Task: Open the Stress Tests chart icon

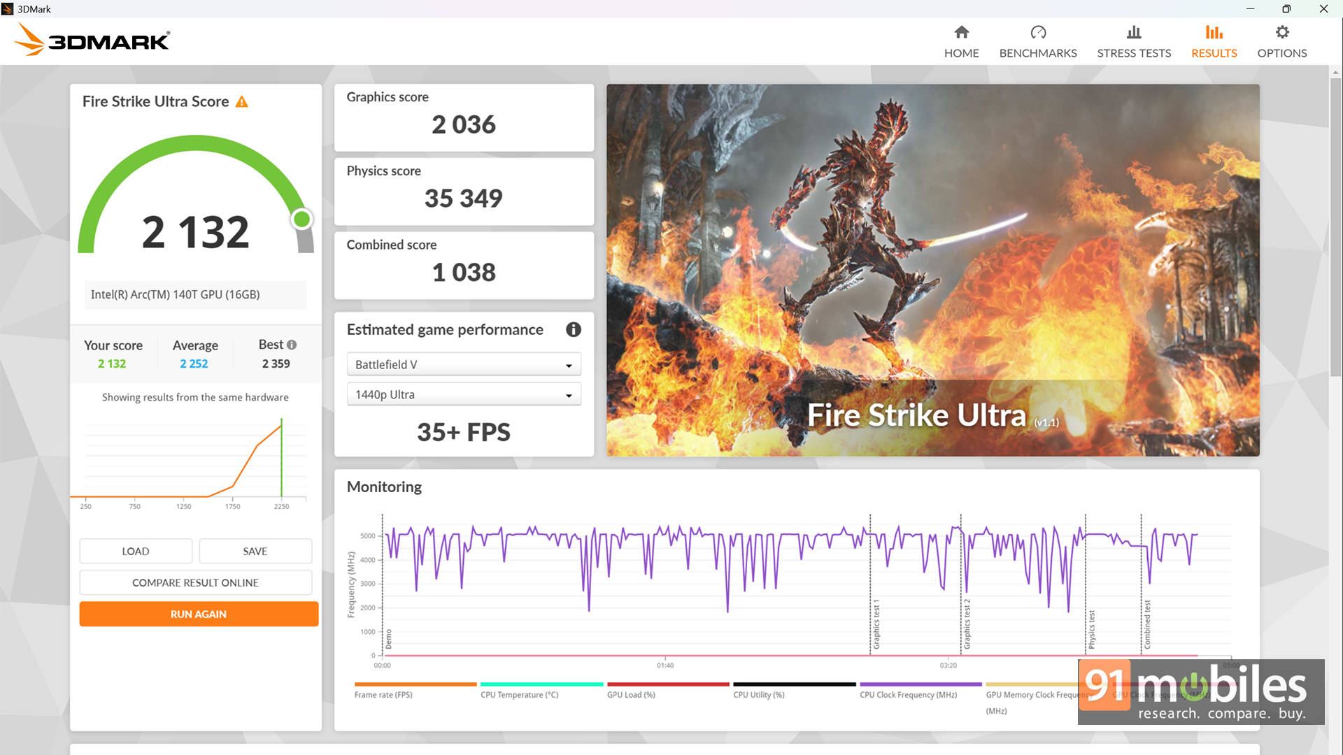Action: [x=1134, y=32]
